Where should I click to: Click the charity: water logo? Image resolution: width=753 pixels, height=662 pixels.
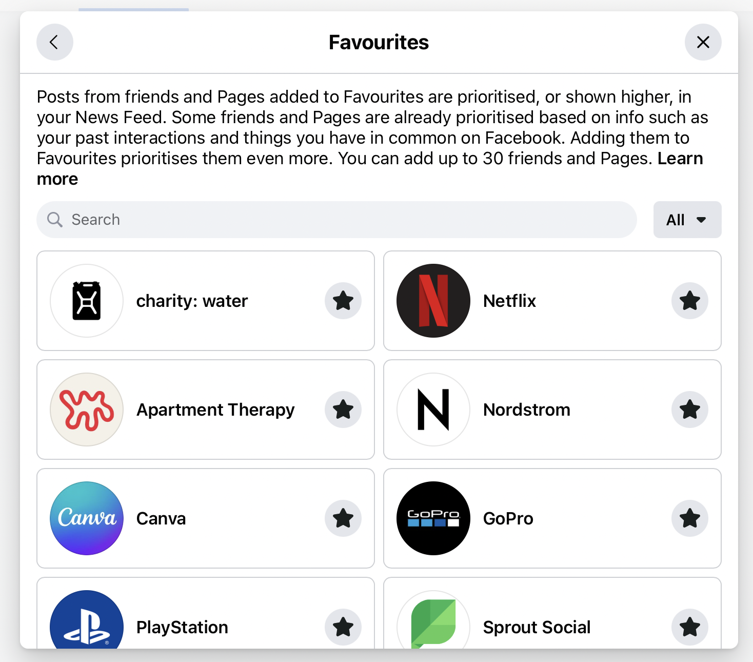[87, 301]
